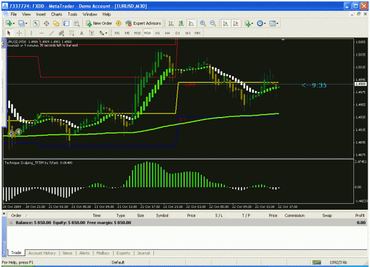Toggle the Market Watch window icon
Screen dimensions: 370x267
coord(36,23)
